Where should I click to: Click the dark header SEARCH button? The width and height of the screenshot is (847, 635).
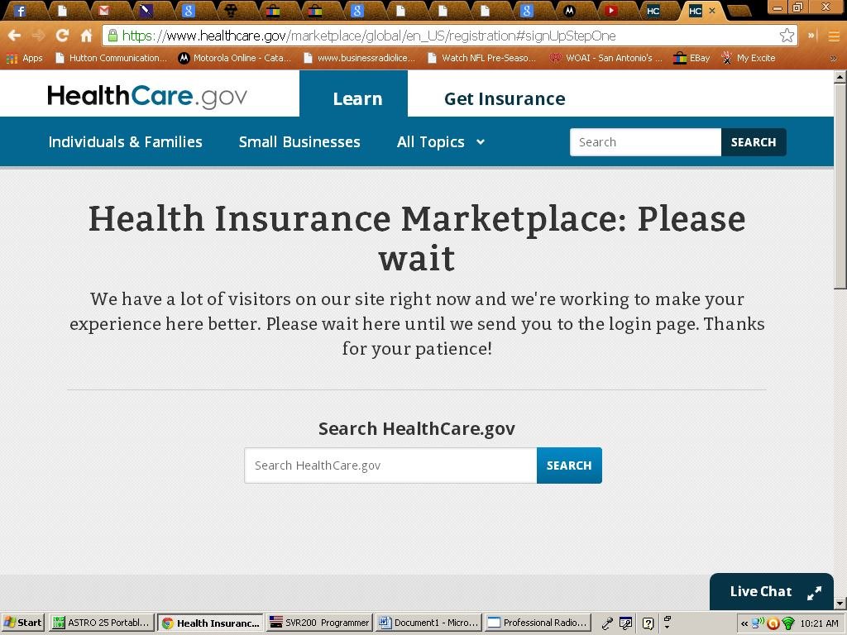754,142
